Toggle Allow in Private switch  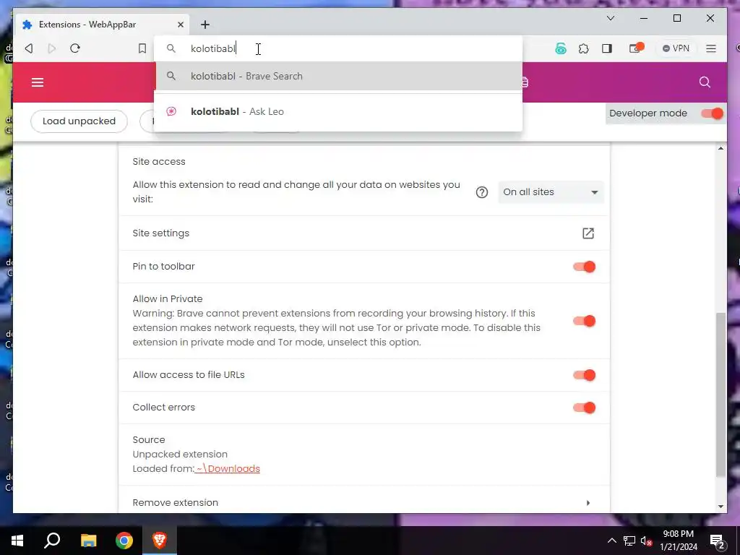click(584, 321)
